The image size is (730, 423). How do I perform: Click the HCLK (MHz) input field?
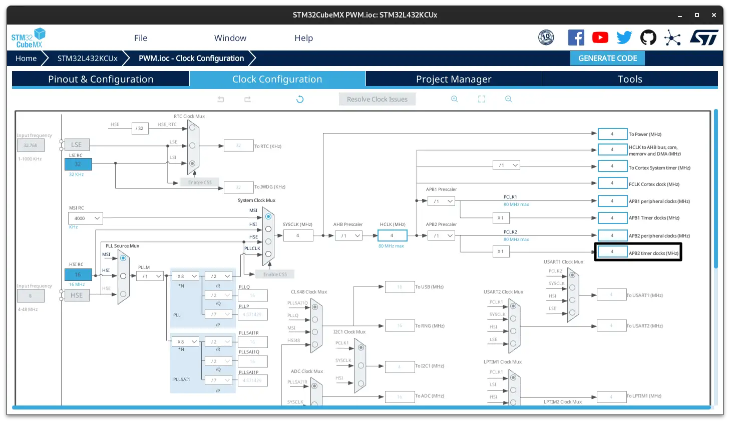(x=392, y=235)
